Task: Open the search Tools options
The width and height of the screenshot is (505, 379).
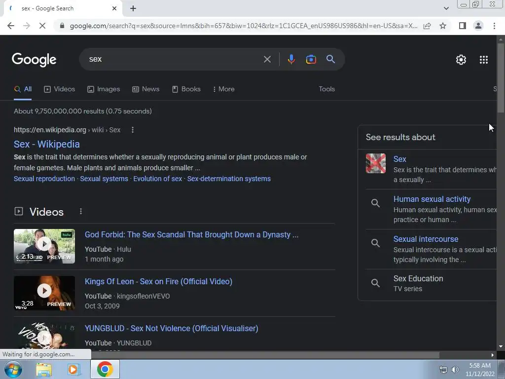Action: [x=326, y=89]
